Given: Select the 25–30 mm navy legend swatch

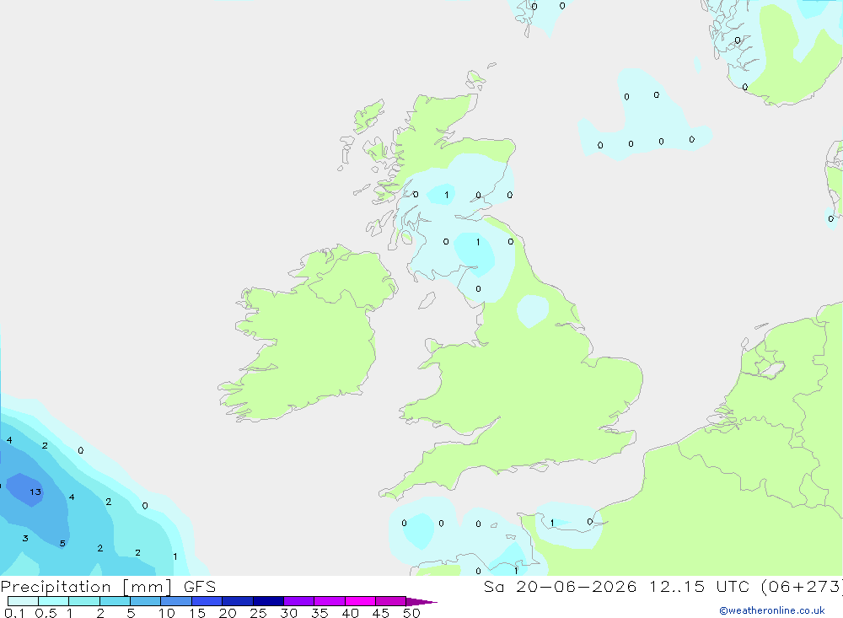Looking at the screenshot, I should 268,601.
